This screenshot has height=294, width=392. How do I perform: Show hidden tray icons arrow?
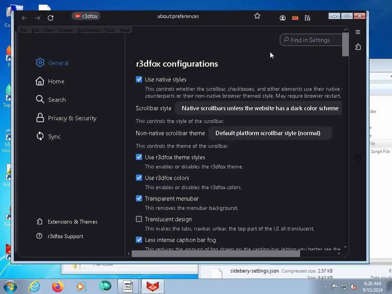325,287
